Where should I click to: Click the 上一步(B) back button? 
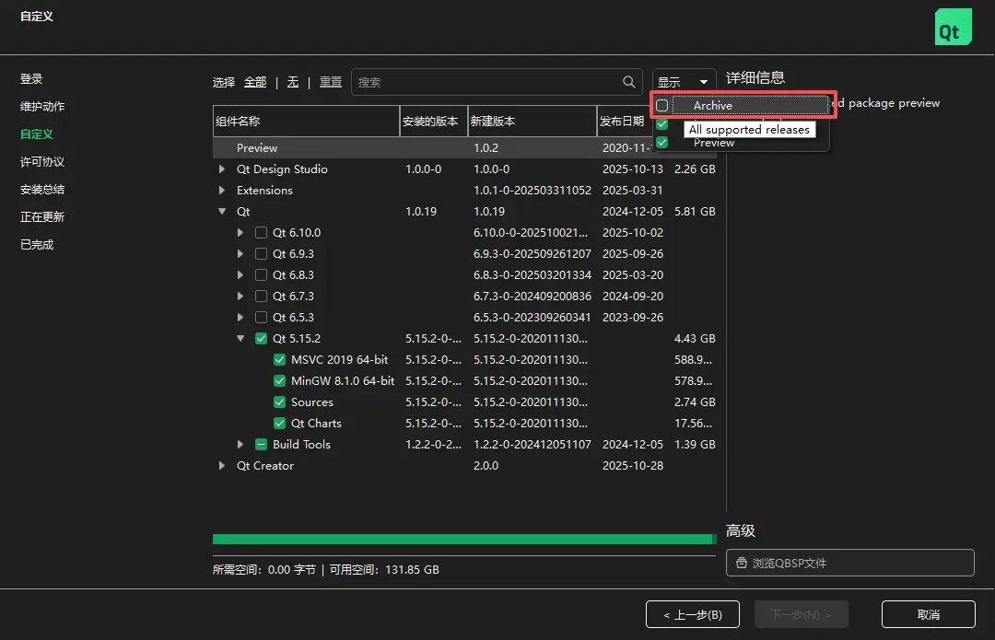click(x=692, y=614)
